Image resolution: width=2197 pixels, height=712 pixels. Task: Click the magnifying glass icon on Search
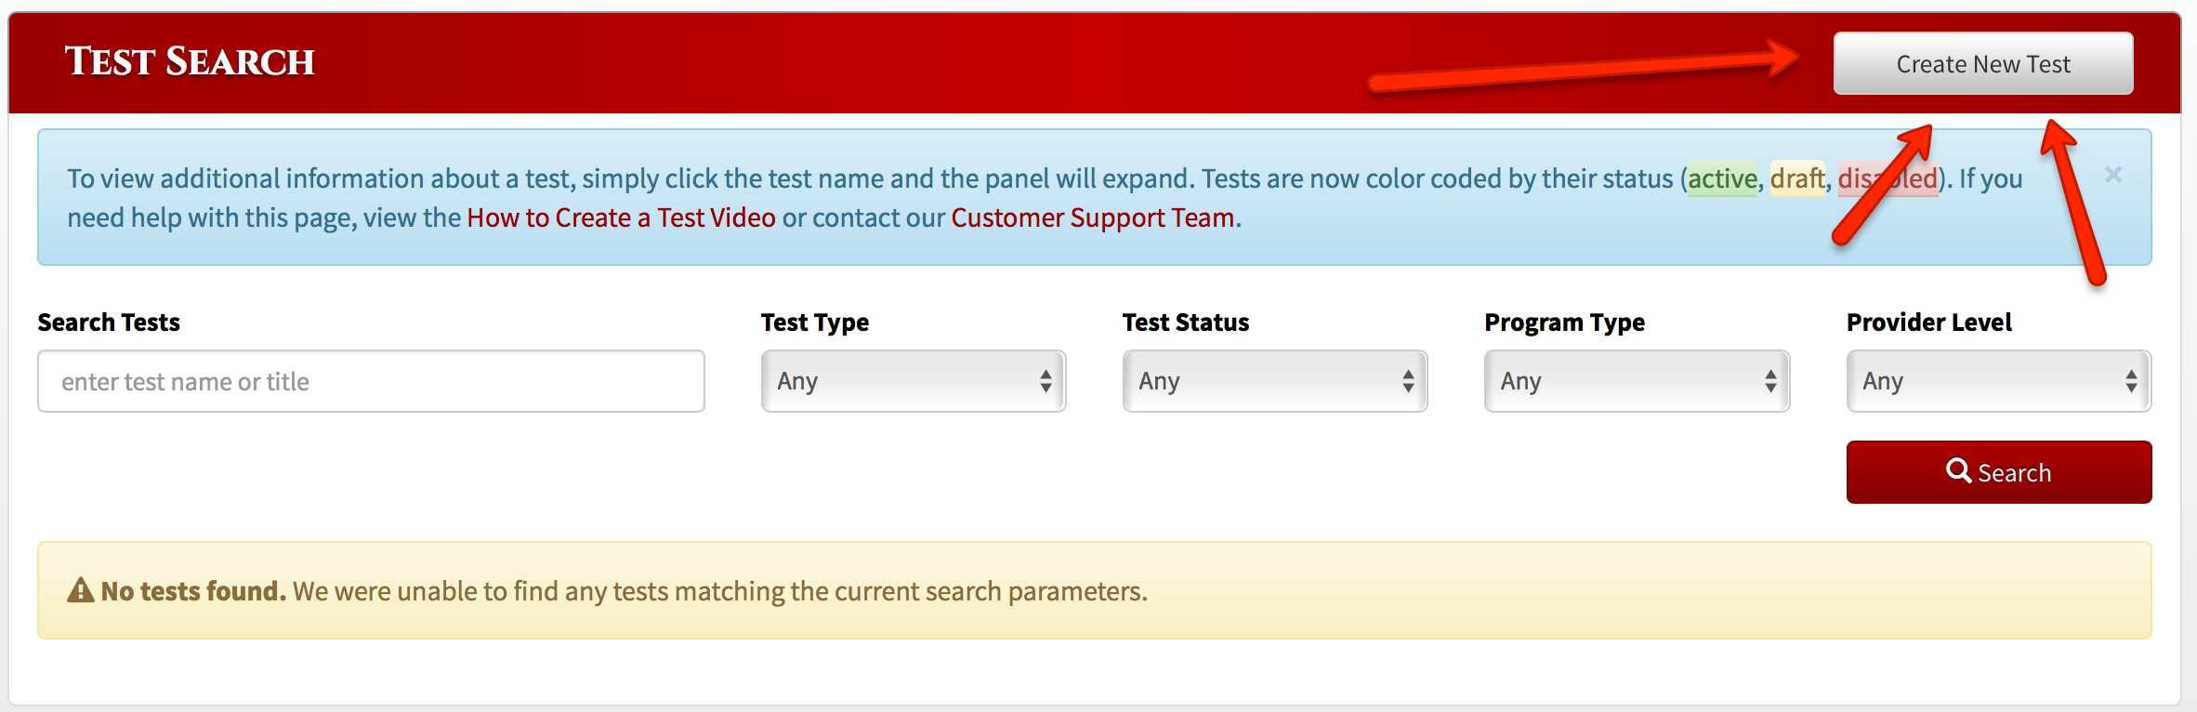tap(1958, 470)
